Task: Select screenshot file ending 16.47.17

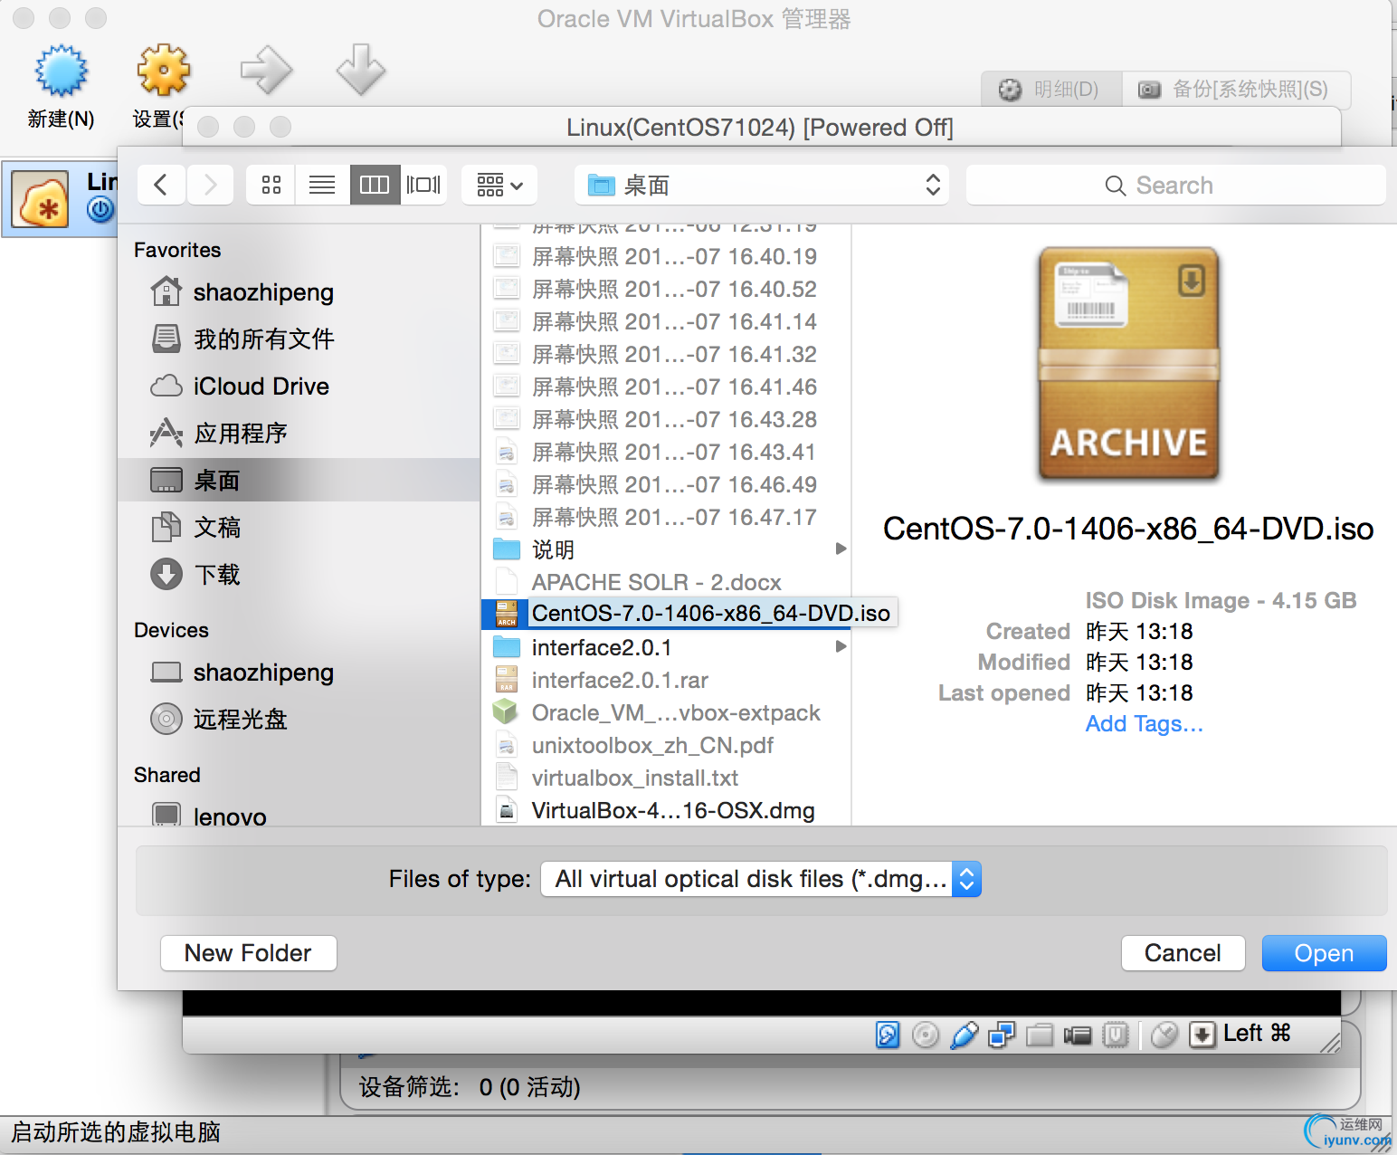Action: pos(667,517)
